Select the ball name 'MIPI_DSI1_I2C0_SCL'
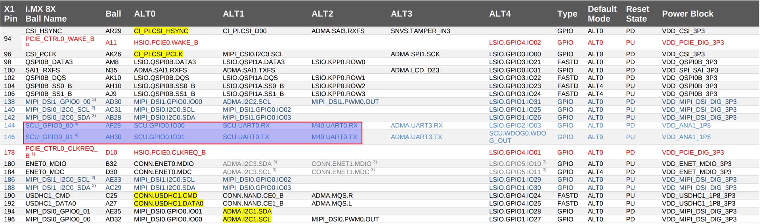Viewport: 761px width, 224px height. tap(57, 180)
